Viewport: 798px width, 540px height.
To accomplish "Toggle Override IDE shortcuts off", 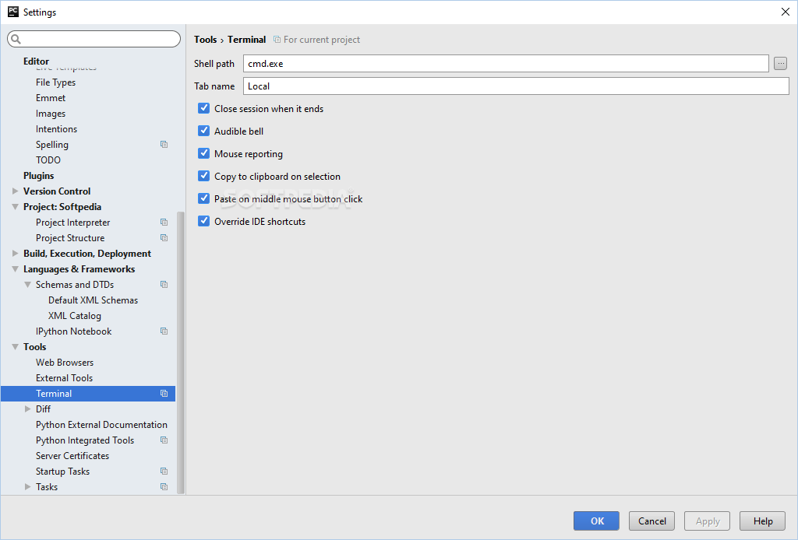I will click(203, 221).
